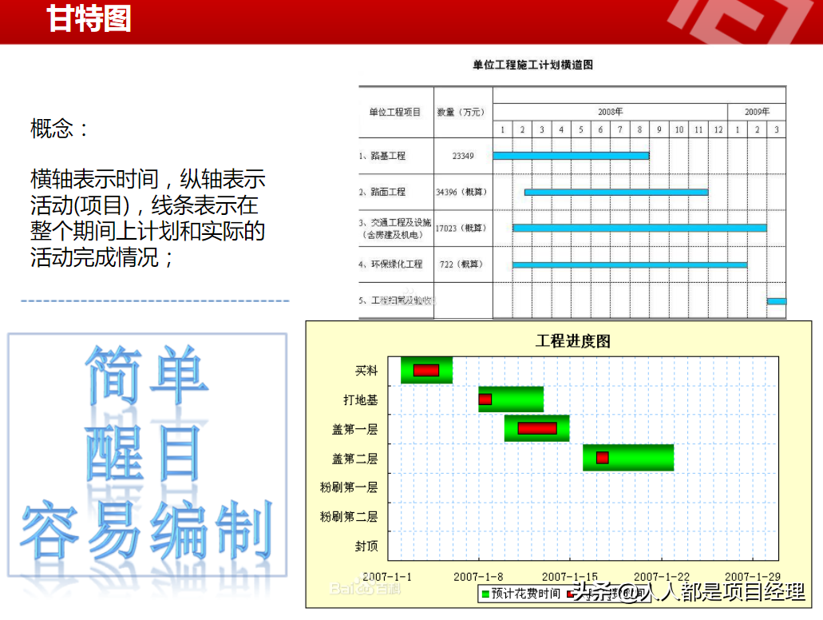Select the 粉刷第一层 task label
The height and width of the screenshot is (620, 823).
pyautogui.click(x=349, y=487)
